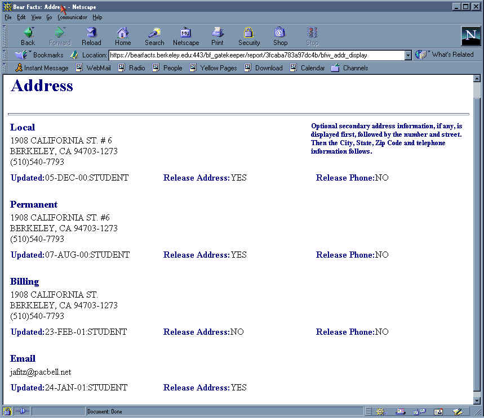Click 'Updated:07-AUG-00:STUDENT' text
This screenshot has height=418, width=484.
(x=70, y=255)
